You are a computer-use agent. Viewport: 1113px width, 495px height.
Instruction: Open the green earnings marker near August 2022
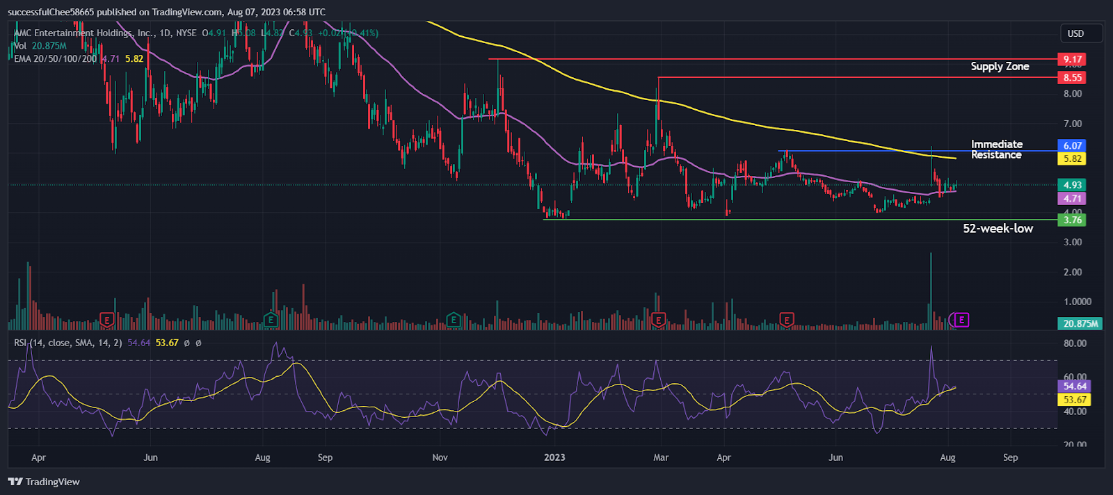click(271, 320)
